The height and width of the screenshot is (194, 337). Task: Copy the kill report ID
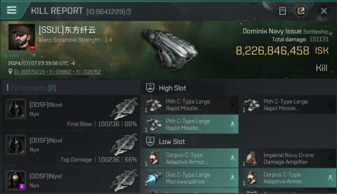[129, 11]
